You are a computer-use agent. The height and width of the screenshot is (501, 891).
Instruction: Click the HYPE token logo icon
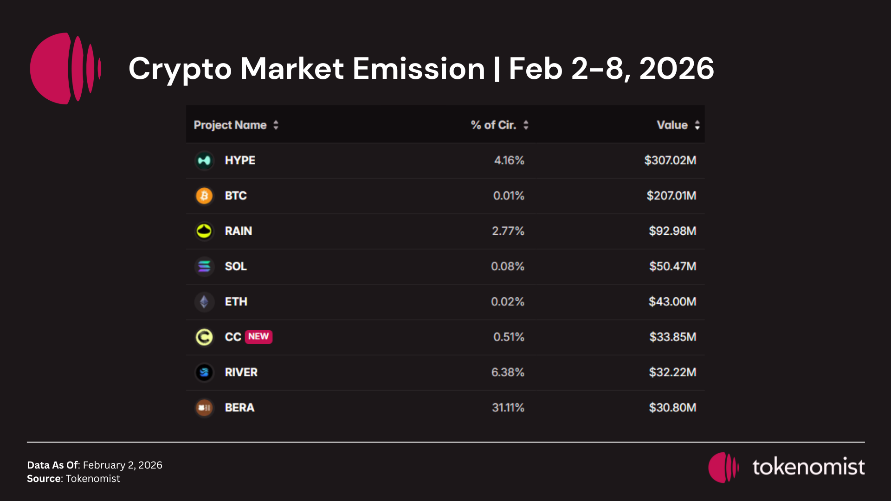pos(204,161)
